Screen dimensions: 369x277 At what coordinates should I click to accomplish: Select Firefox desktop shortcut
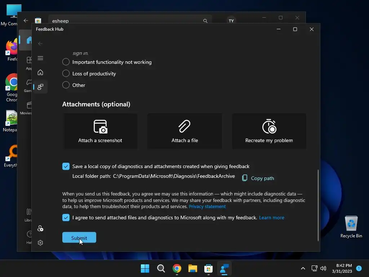click(x=11, y=50)
